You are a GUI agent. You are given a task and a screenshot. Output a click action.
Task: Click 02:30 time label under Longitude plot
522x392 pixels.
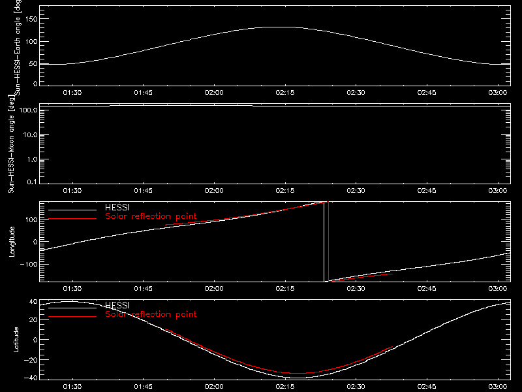tap(356, 289)
